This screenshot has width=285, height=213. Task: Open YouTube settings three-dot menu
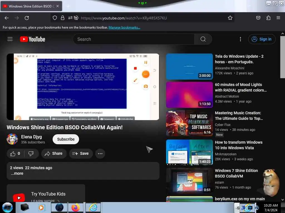(x=240, y=39)
